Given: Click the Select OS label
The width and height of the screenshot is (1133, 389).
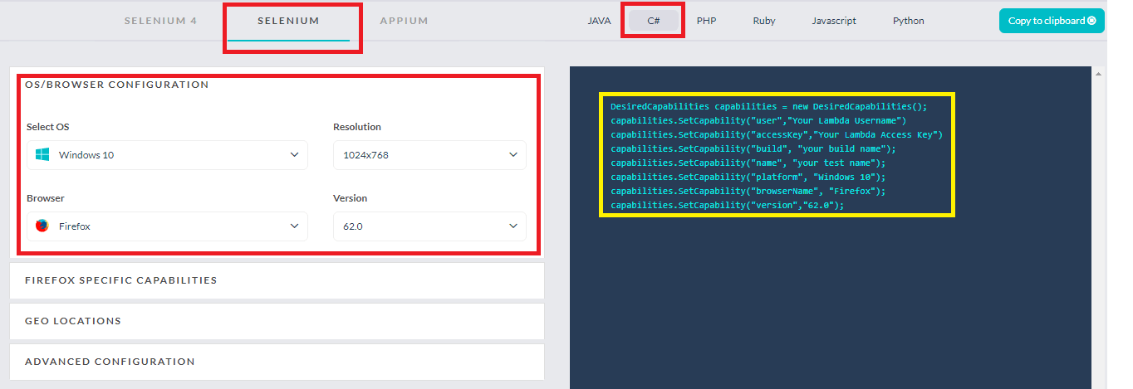Looking at the screenshot, I should [x=48, y=127].
